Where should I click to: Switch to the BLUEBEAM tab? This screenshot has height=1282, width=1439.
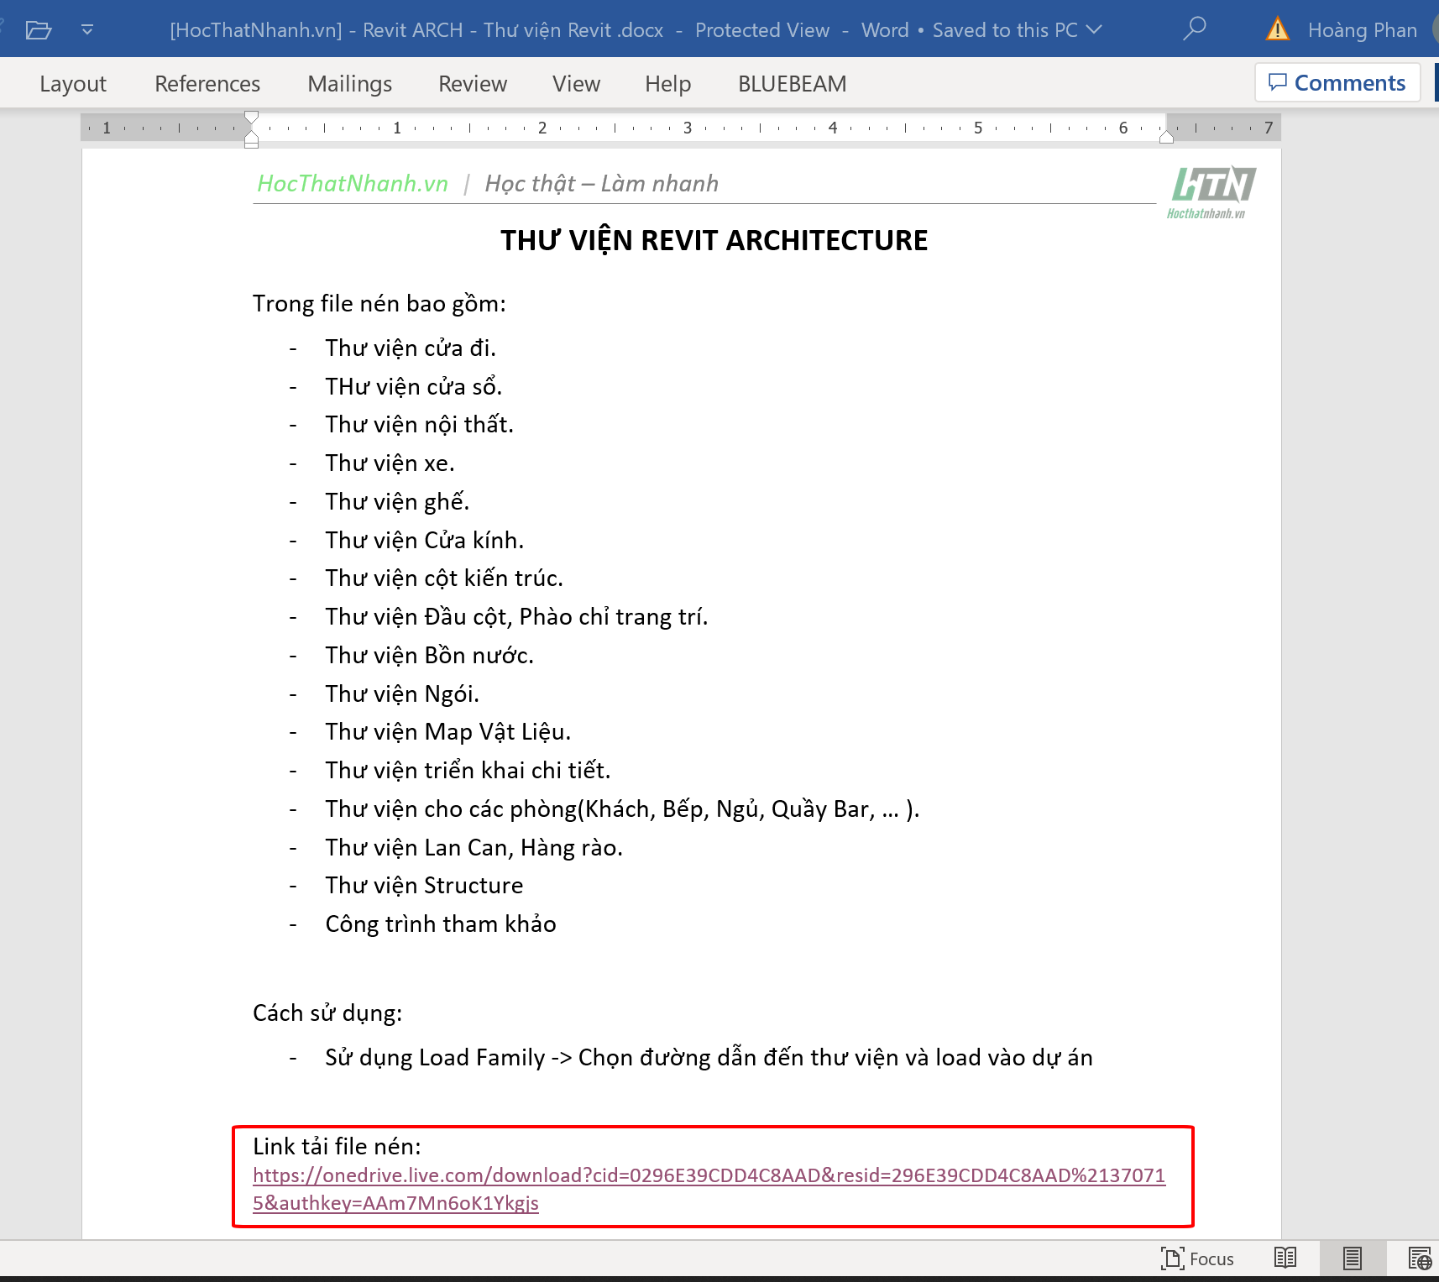coord(792,84)
